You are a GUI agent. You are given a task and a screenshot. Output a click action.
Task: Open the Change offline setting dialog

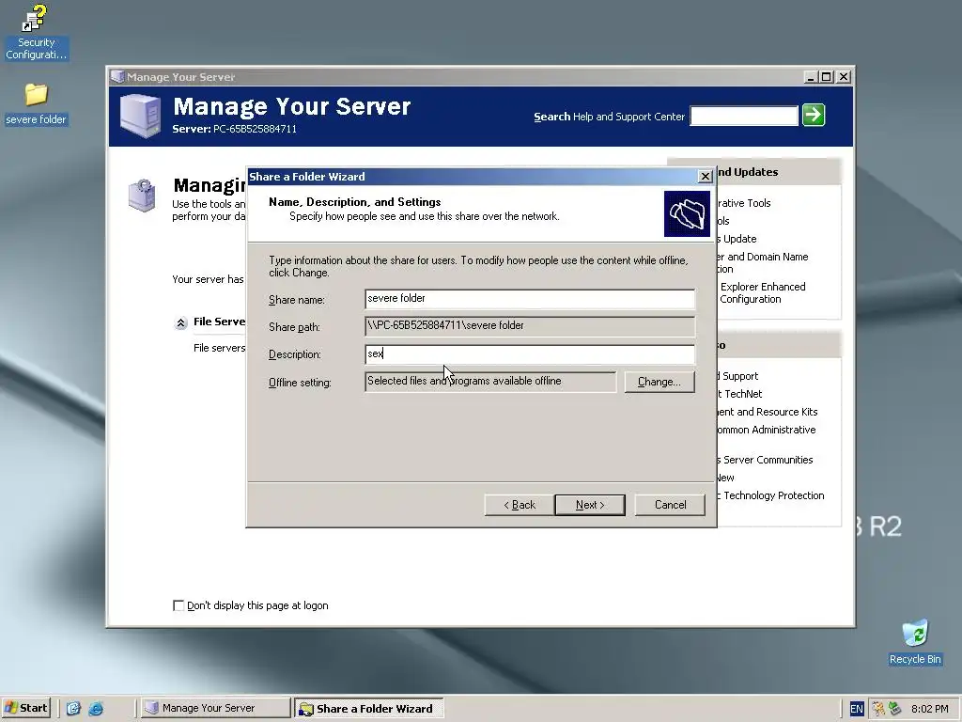click(659, 382)
